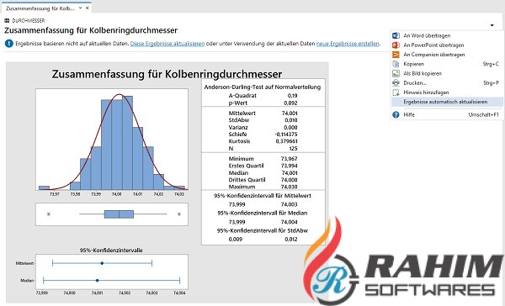Open the tab list dropdown arrow
The height and width of the screenshot is (306, 505).
(81, 8)
